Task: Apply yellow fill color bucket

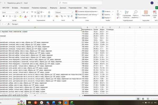Action: click(21, 16)
